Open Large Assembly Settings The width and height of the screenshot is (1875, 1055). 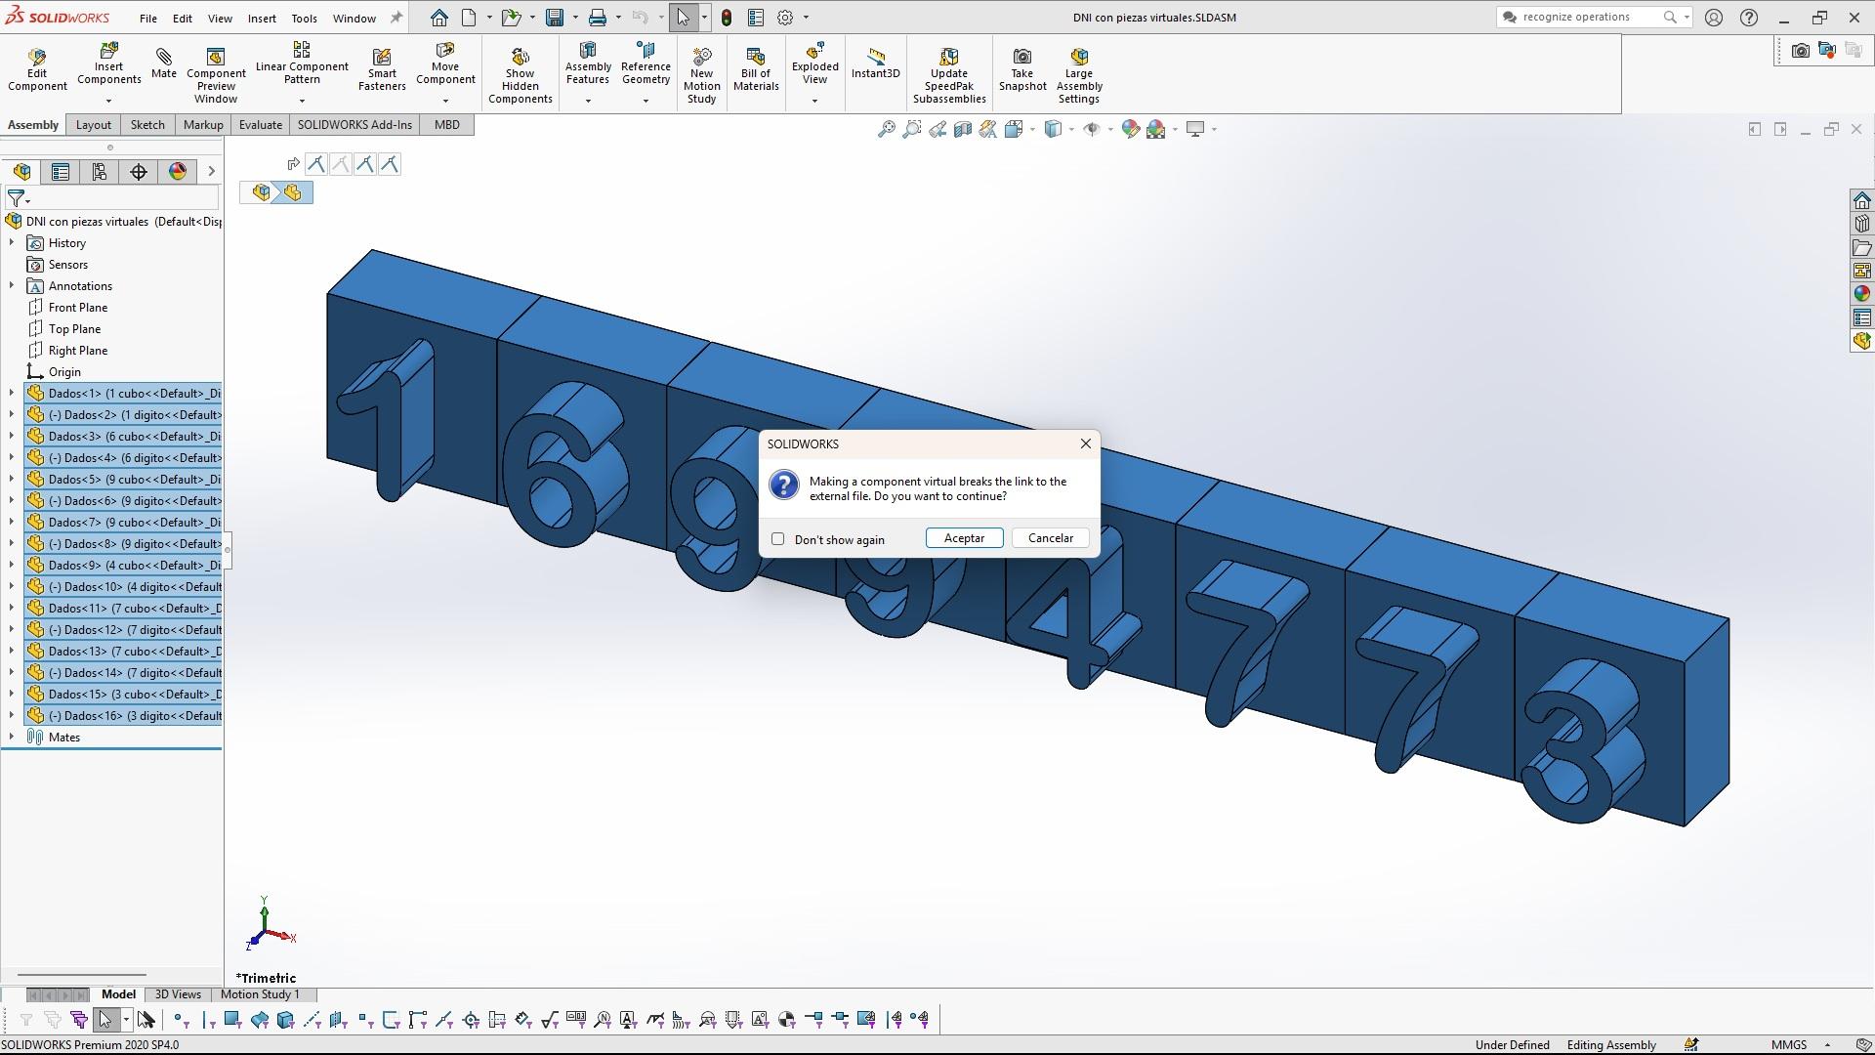pyautogui.click(x=1078, y=76)
